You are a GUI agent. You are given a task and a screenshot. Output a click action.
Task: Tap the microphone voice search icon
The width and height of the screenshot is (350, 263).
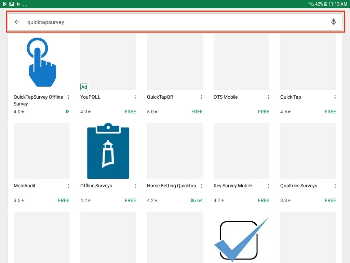tap(334, 22)
